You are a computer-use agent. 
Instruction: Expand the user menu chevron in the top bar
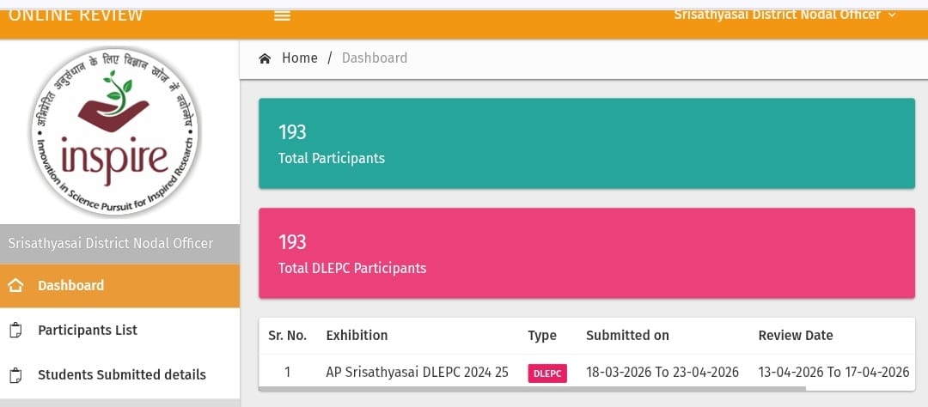coord(892,15)
